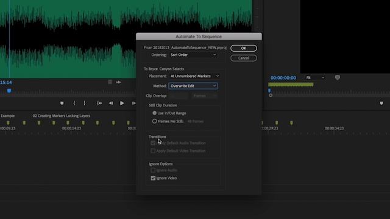The height and width of the screenshot is (219, 390).
Task: Click the Clip Overlap value field
Action: tap(179, 96)
